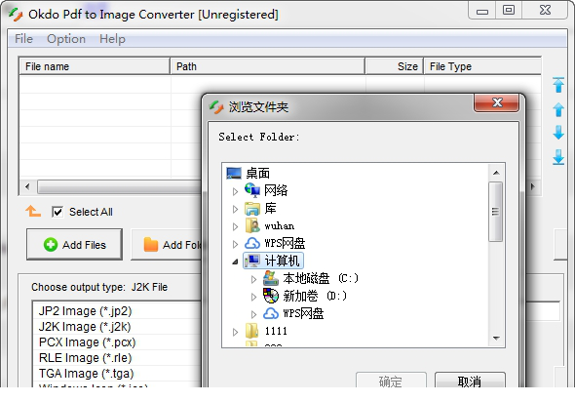Sort by File name column header
Viewport: 575px width, 402px height.
click(x=95, y=66)
